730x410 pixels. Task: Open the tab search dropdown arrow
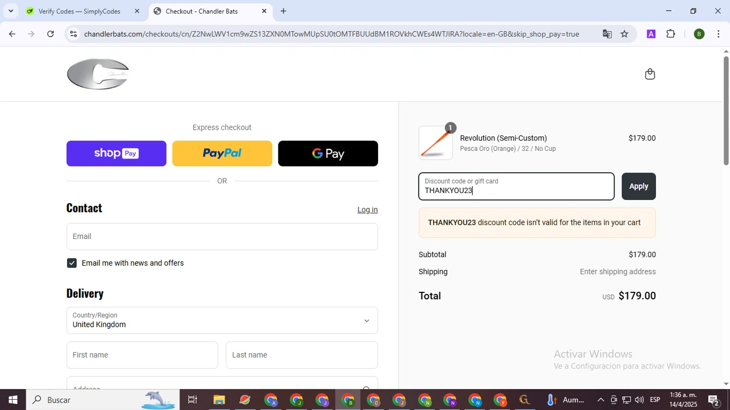tap(11, 11)
